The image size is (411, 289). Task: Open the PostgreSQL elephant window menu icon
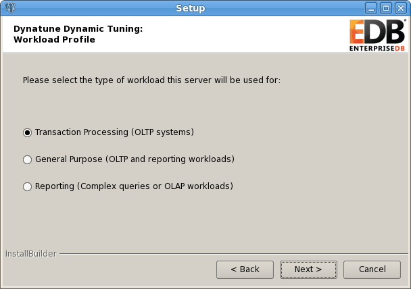[x=10, y=7]
